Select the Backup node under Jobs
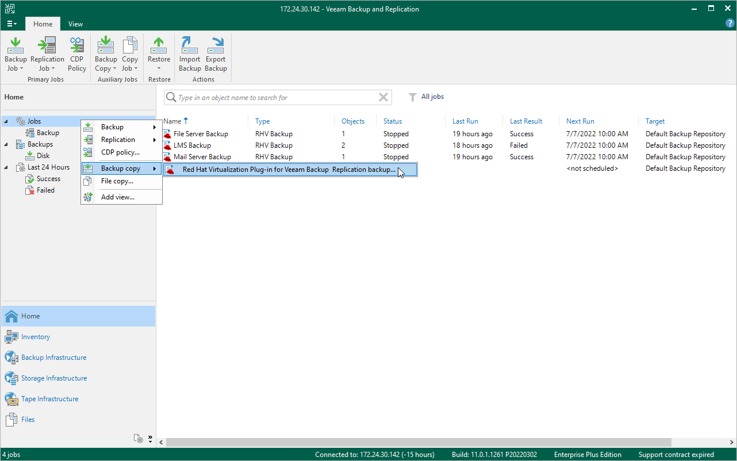This screenshot has height=461, width=737. (x=48, y=133)
